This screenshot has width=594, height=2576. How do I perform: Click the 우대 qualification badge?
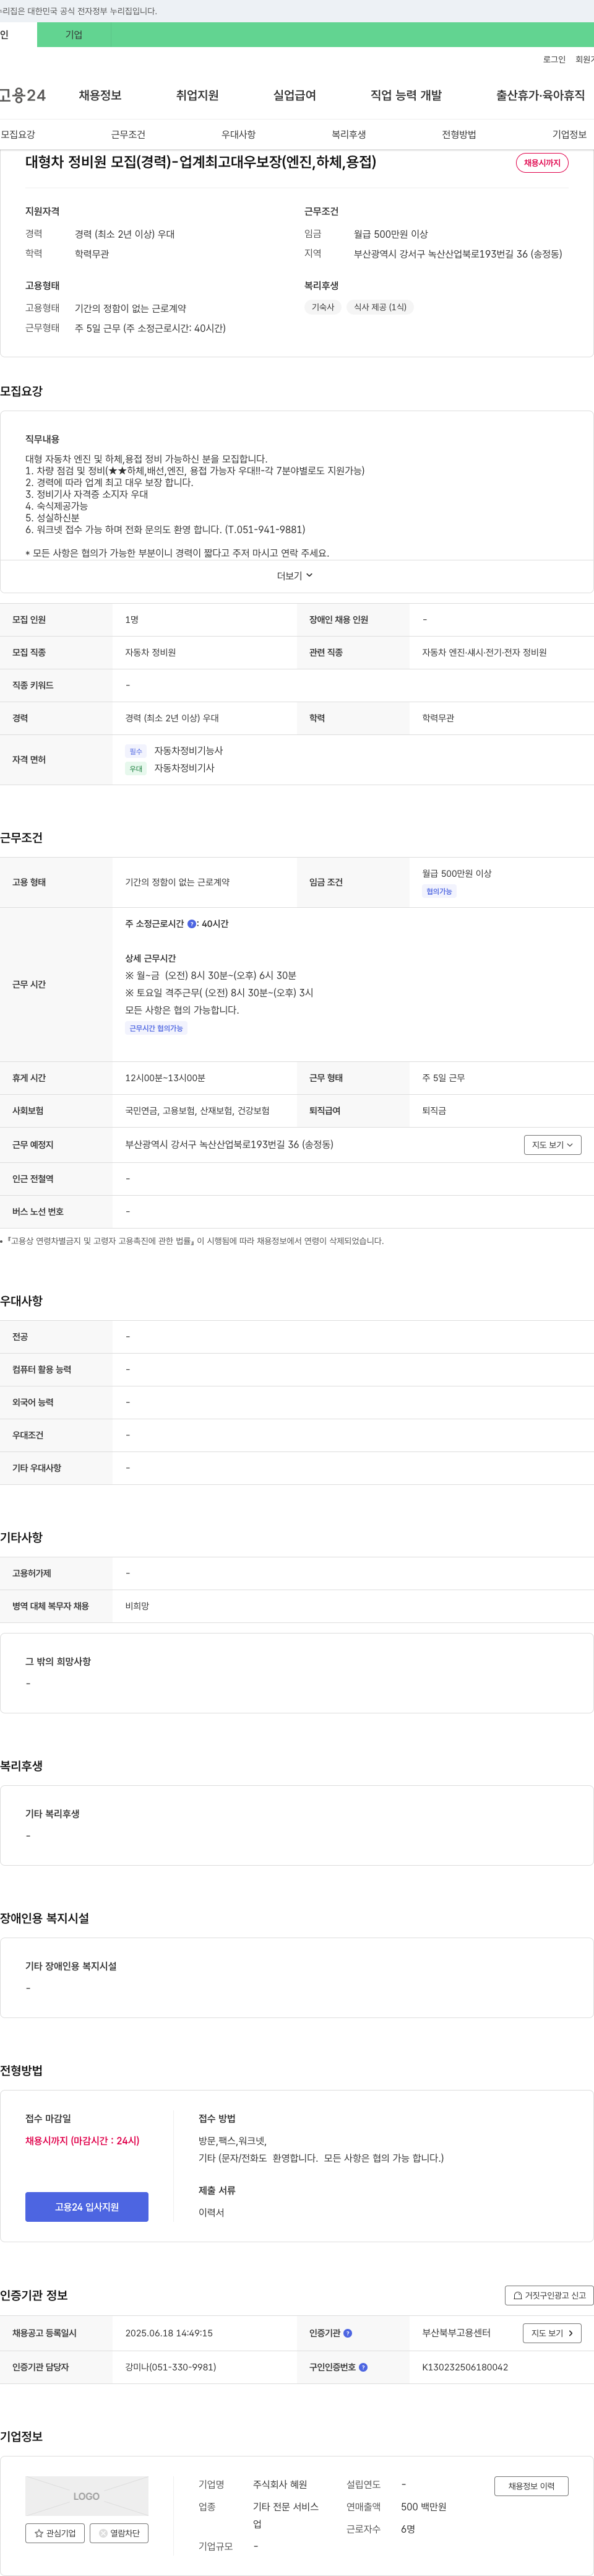tap(136, 769)
